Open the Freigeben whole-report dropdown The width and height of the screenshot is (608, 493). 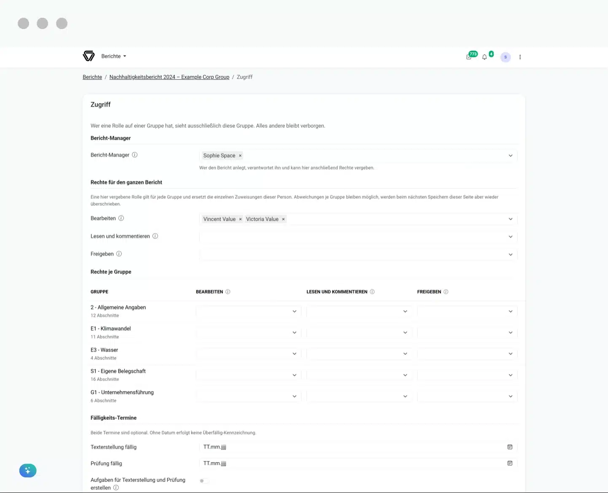click(x=358, y=255)
